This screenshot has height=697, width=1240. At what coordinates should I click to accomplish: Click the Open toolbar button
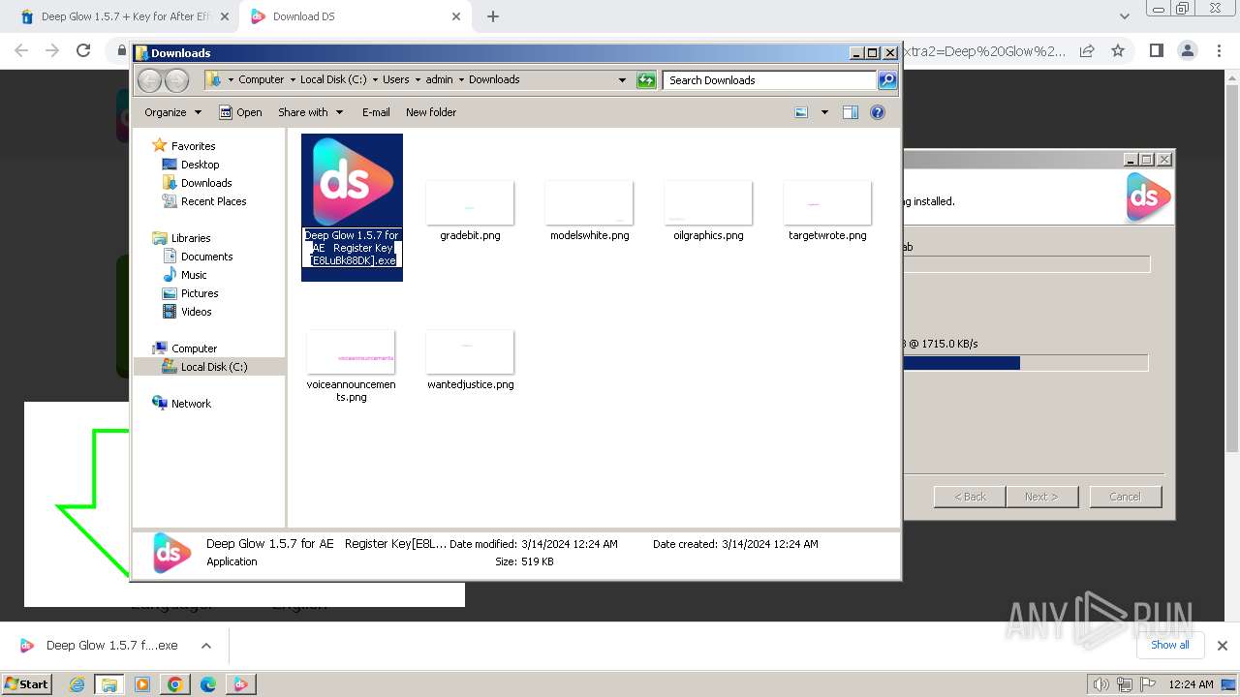[240, 112]
